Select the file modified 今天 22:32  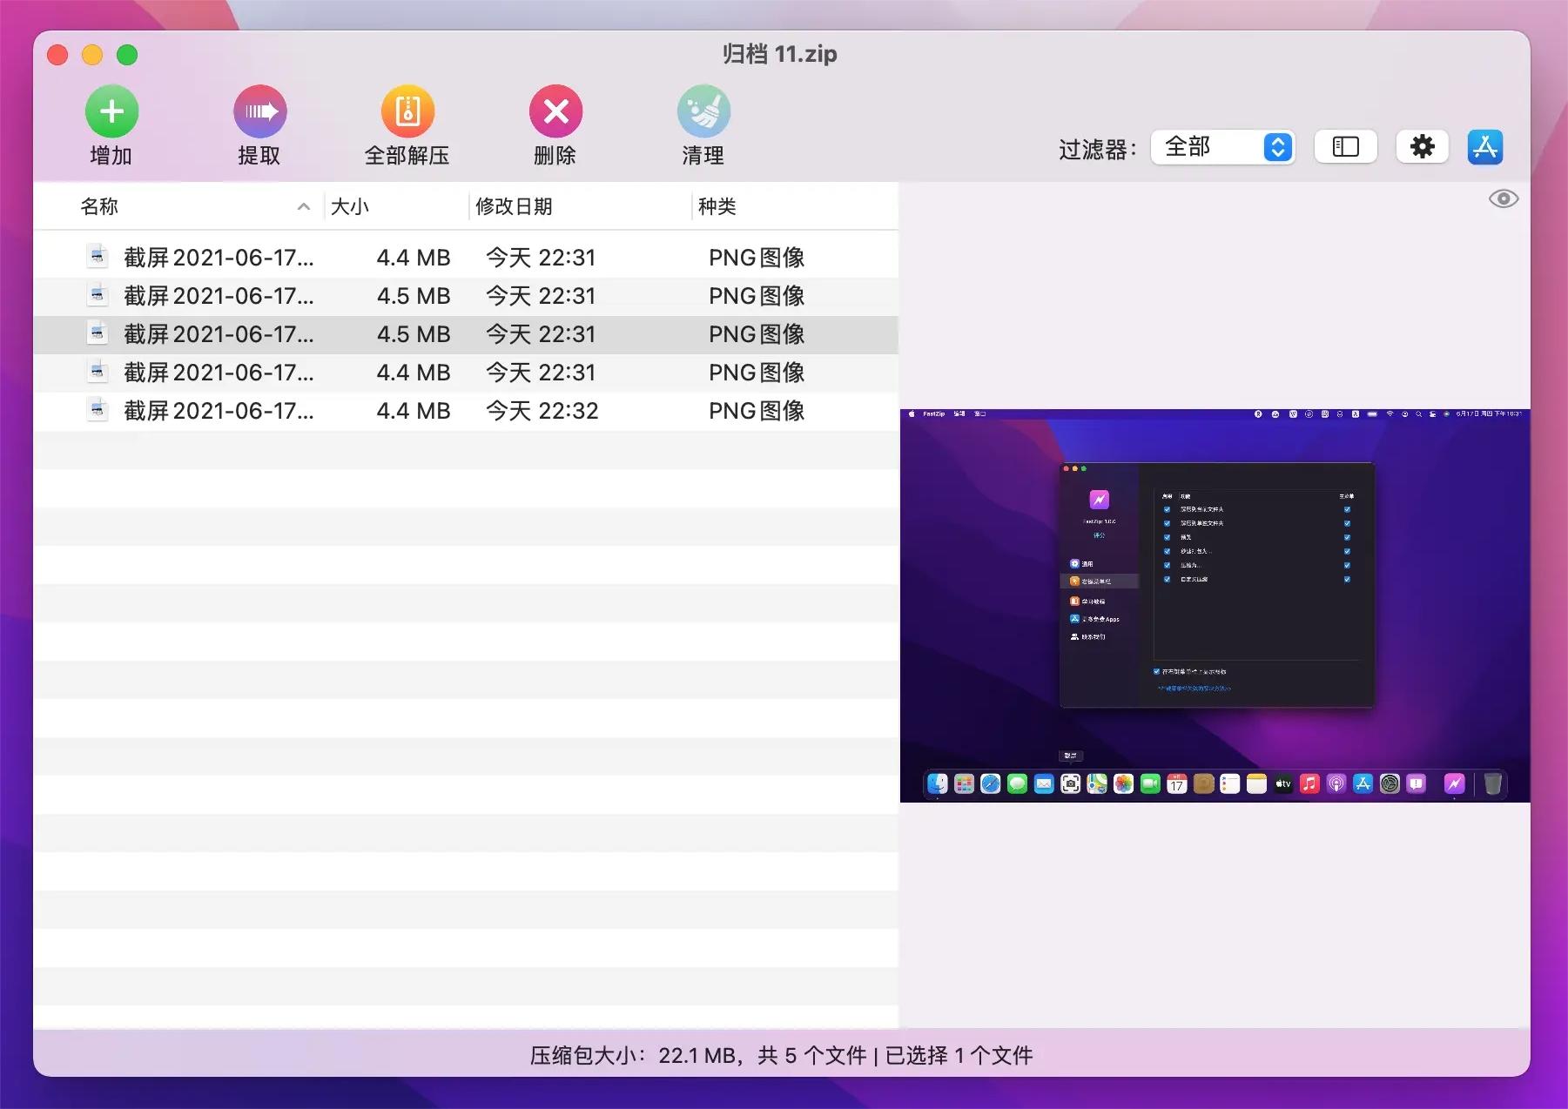[466, 411]
